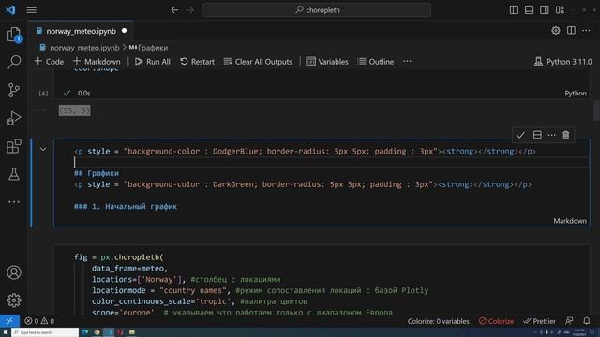600x337 pixels.
Task: Open the Variables panel
Action: tap(327, 62)
